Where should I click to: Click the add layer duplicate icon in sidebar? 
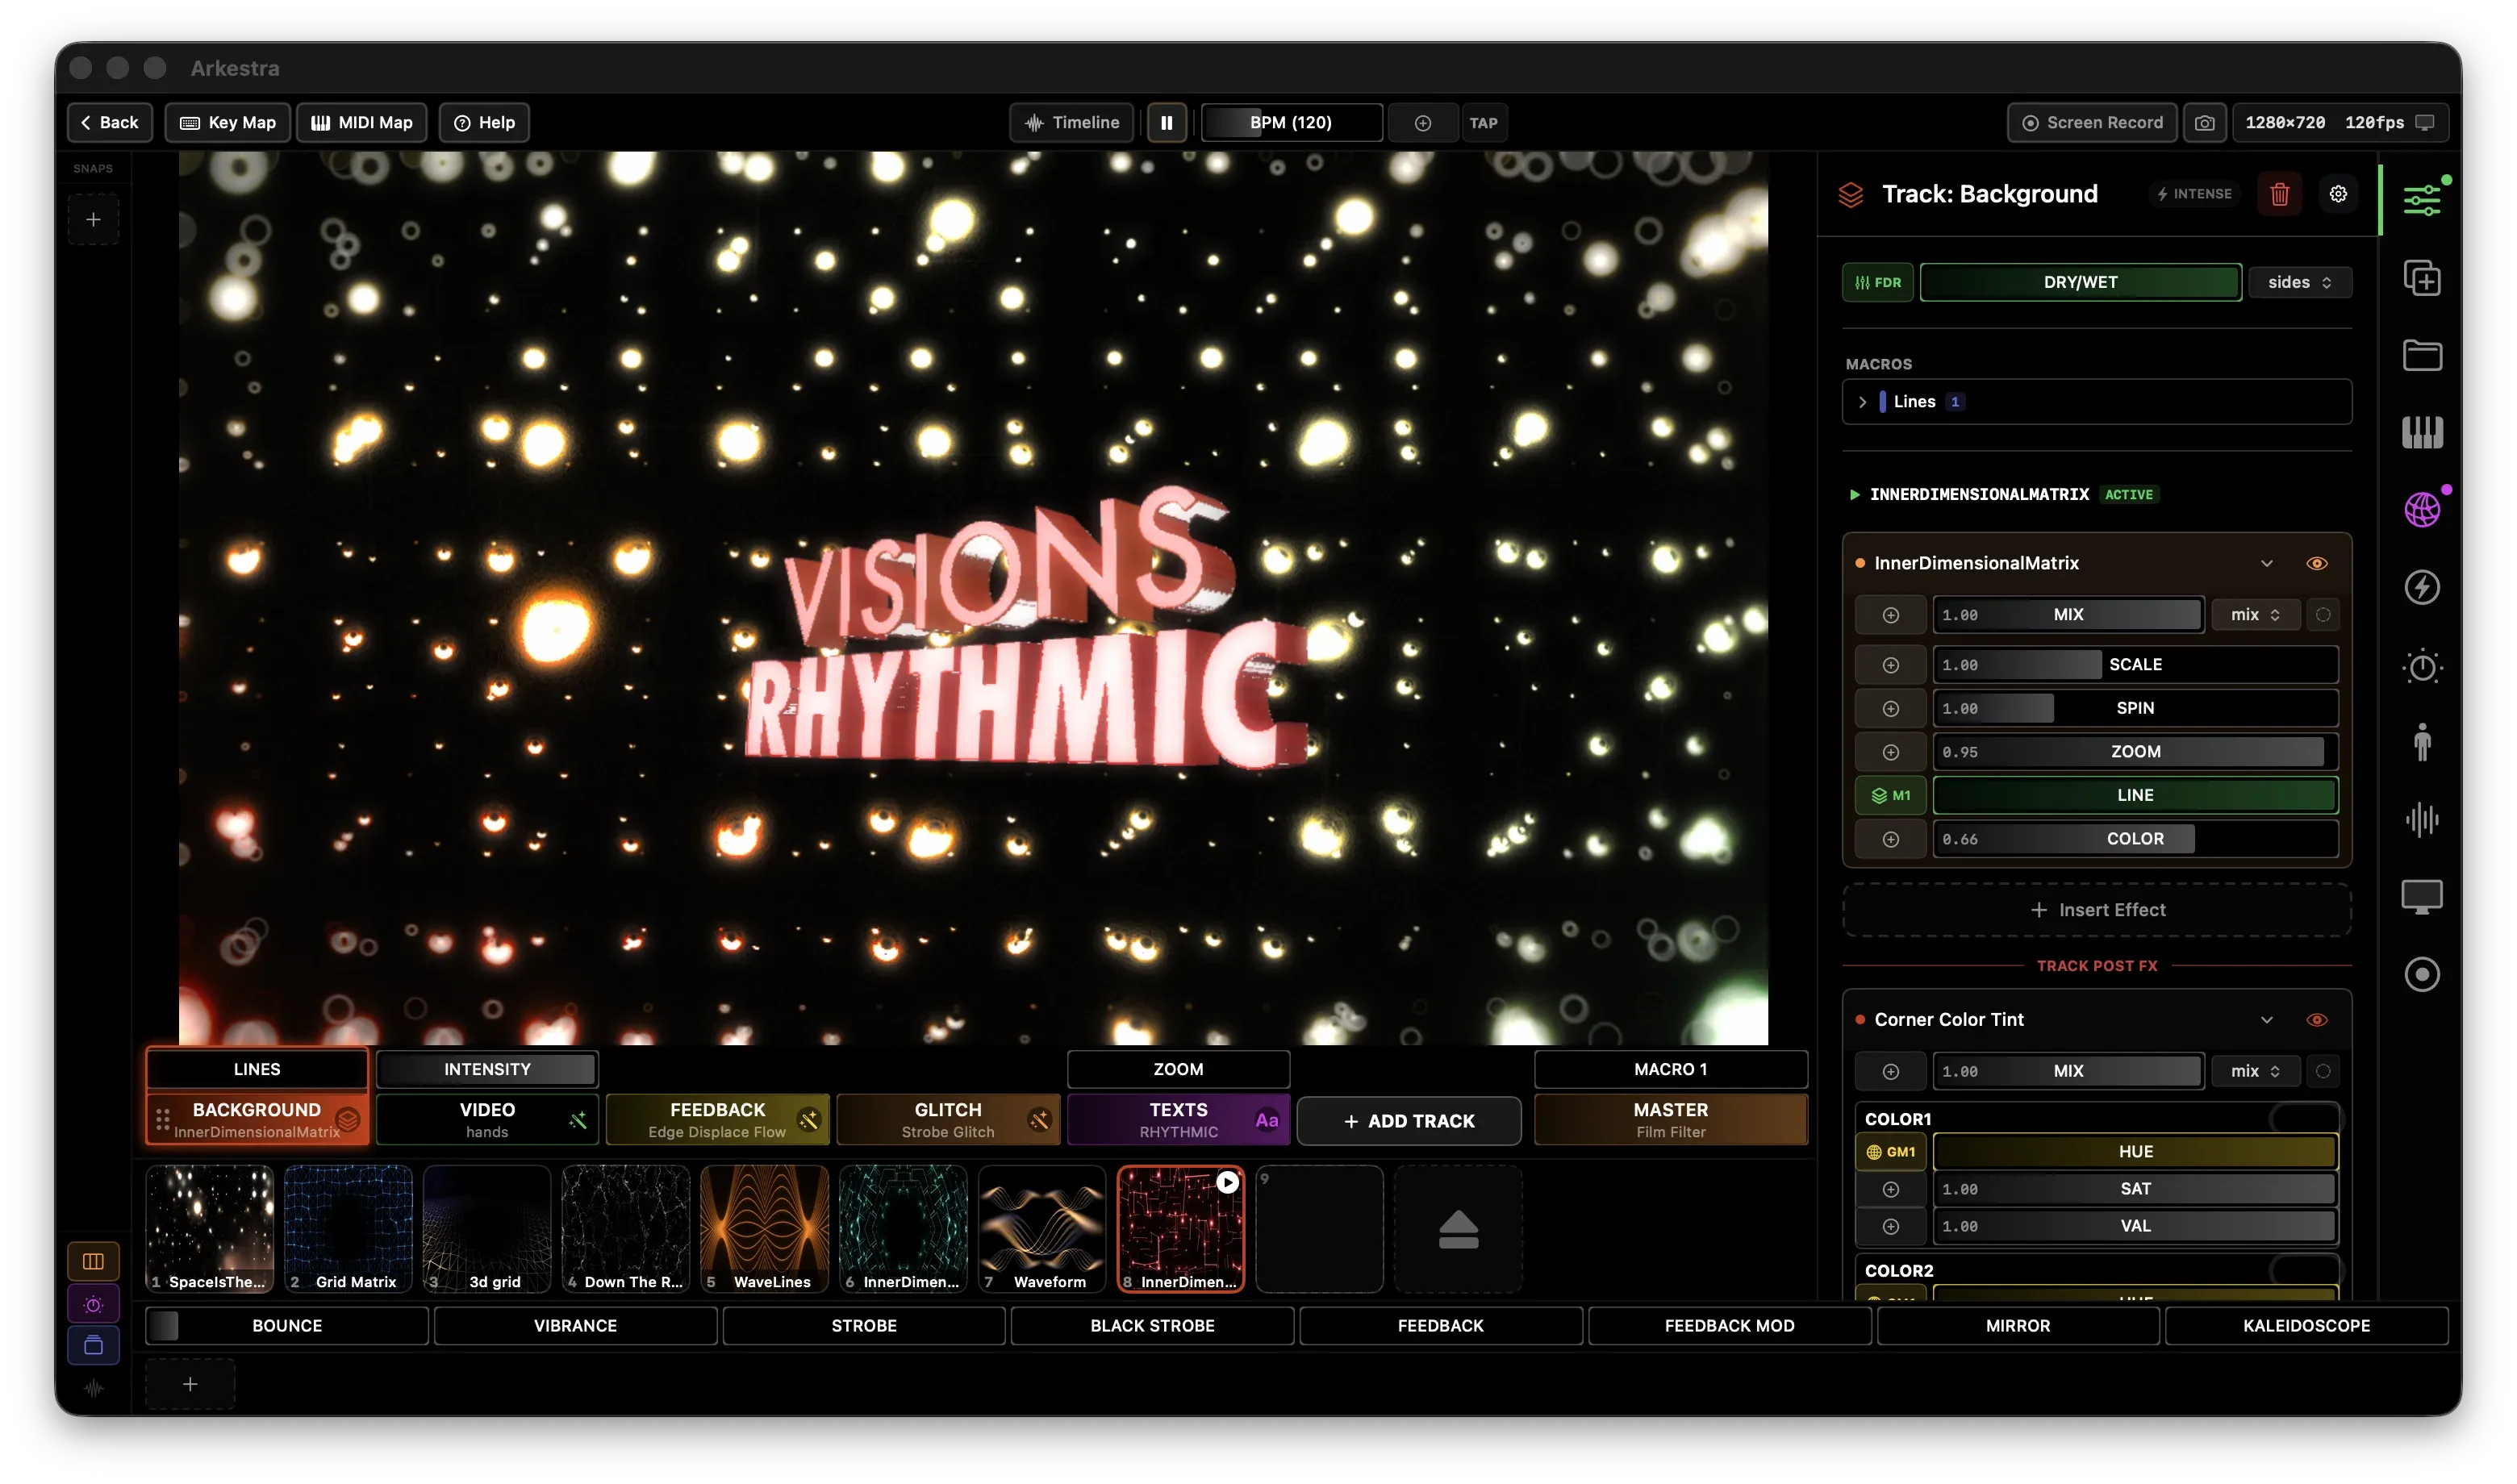2421,278
